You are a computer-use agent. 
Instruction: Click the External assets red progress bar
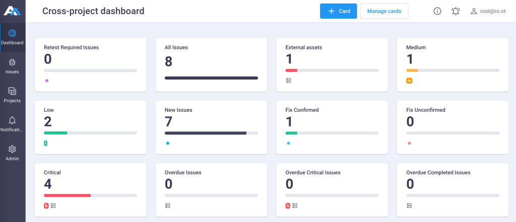coord(291,70)
